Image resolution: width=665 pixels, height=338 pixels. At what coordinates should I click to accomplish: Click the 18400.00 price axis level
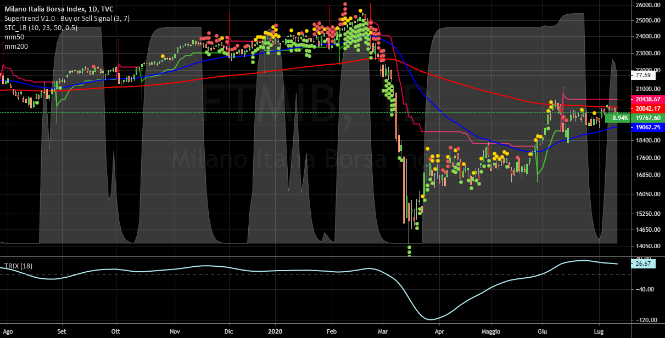pos(647,140)
